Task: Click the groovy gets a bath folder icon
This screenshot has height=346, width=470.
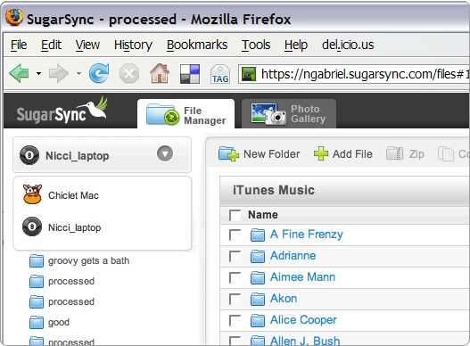Action: tap(37, 261)
